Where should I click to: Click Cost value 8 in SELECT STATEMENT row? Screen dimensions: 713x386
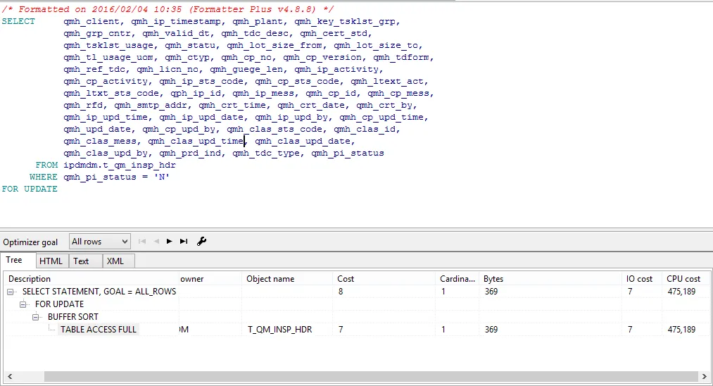(341, 292)
